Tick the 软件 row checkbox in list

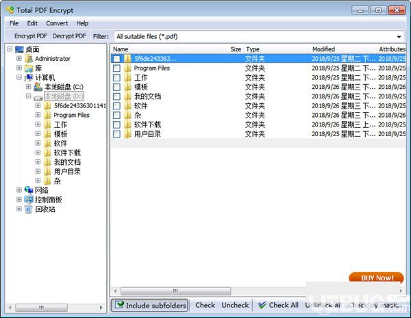point(116,106)
